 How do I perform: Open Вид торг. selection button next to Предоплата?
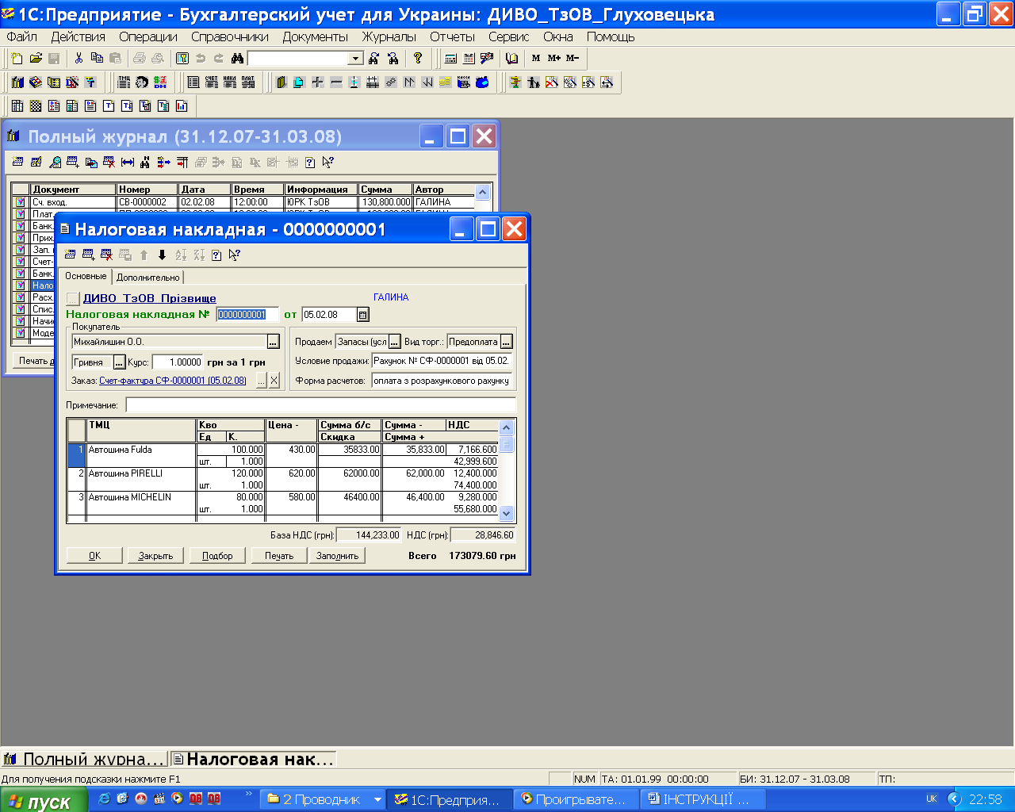click(507, 342)
